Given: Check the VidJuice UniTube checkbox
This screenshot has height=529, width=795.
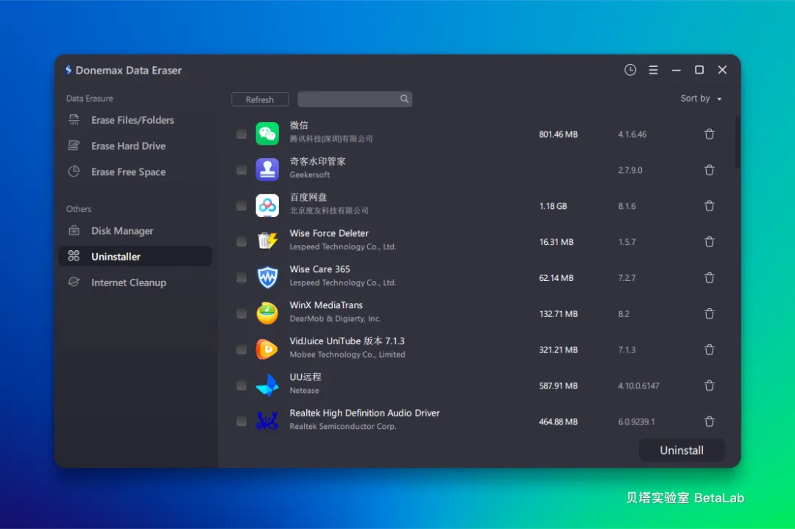Looking at the screenshot, I should (241, 349).
